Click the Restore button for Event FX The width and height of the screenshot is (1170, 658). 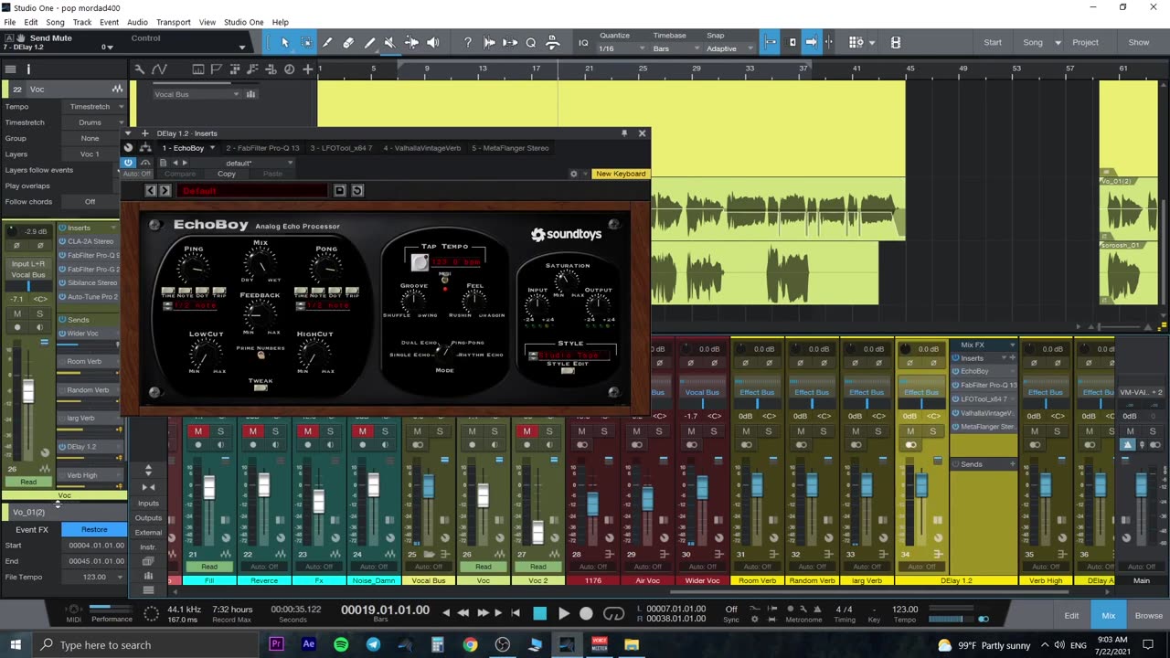pos(94,529)
